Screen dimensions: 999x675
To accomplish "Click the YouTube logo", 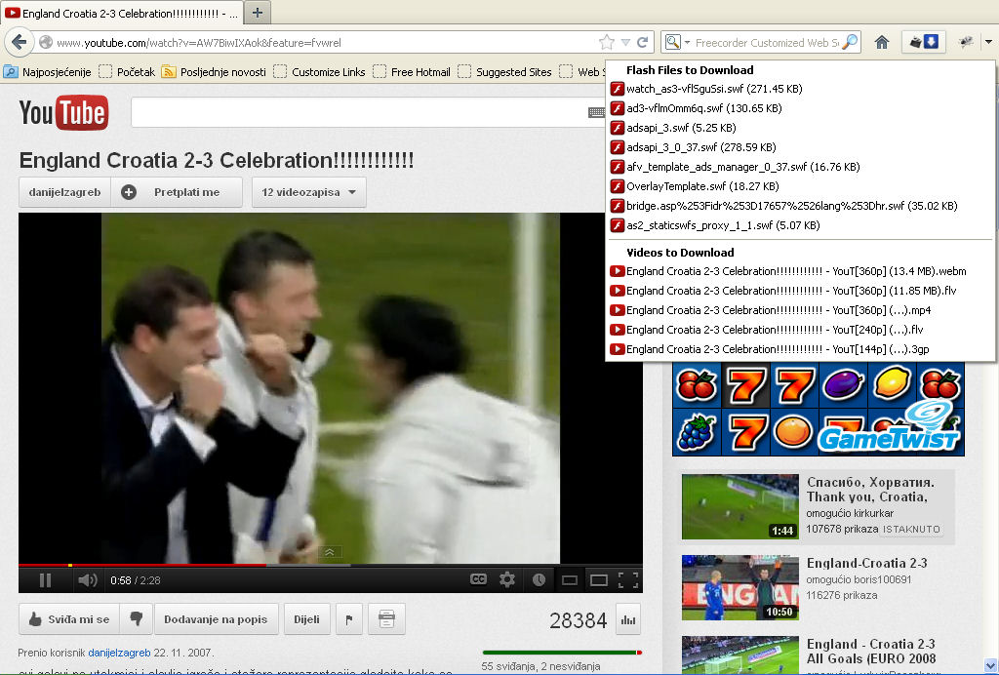I will (x=63, y=113).
